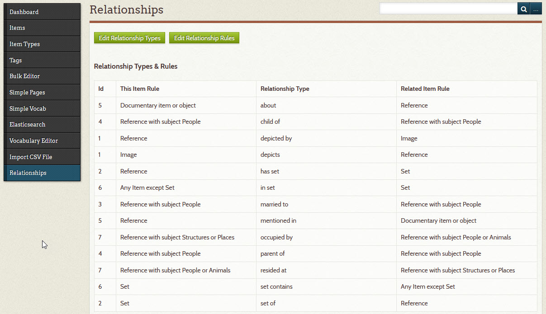Screen dimensions: 546x314
Task: Open Vocabulary Editor in sidebar
Action: [x=42, y=141]
